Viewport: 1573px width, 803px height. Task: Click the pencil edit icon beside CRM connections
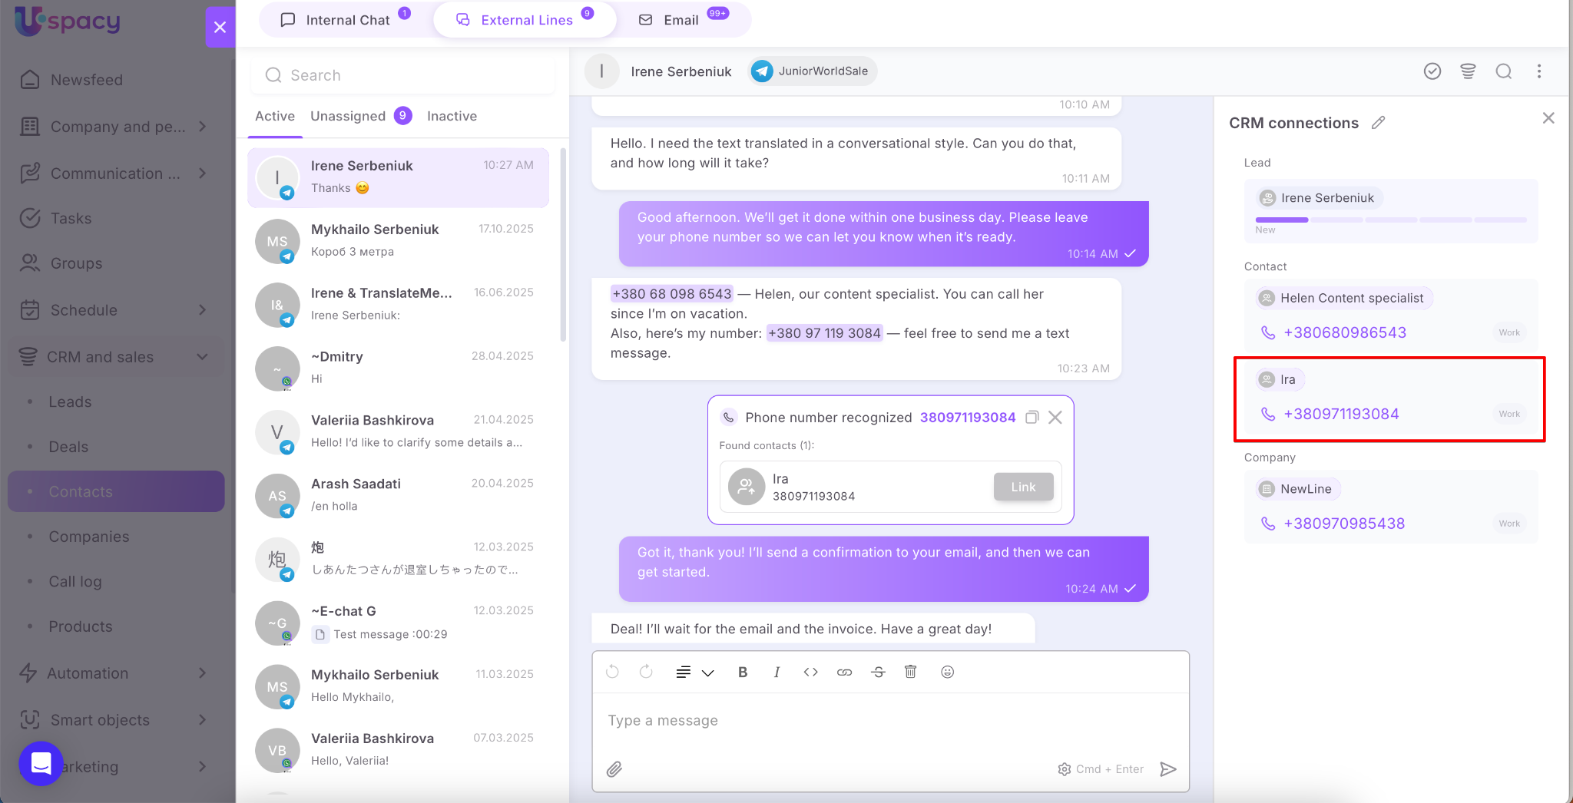pos(1379,123)
